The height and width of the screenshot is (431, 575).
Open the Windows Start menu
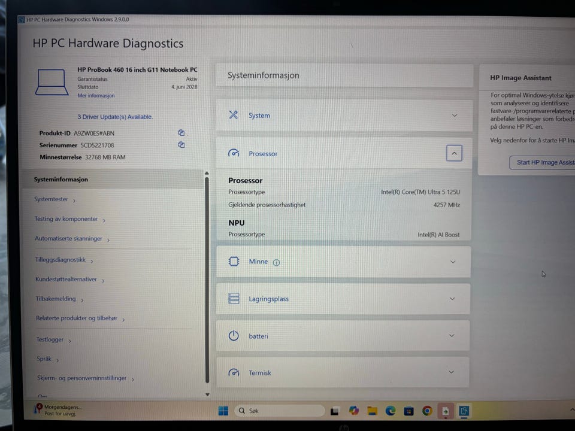223,411
